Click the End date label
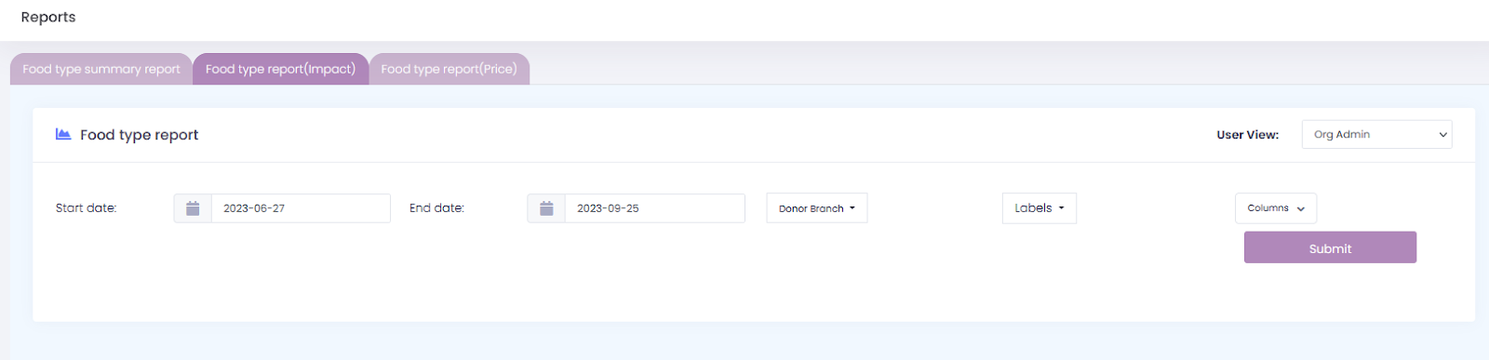 pyautogui.click(x=436, y=208)
